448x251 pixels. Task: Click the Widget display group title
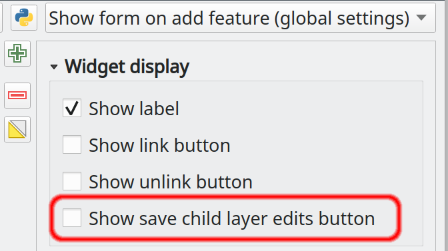pyautogui.click(x=127, y=67)
